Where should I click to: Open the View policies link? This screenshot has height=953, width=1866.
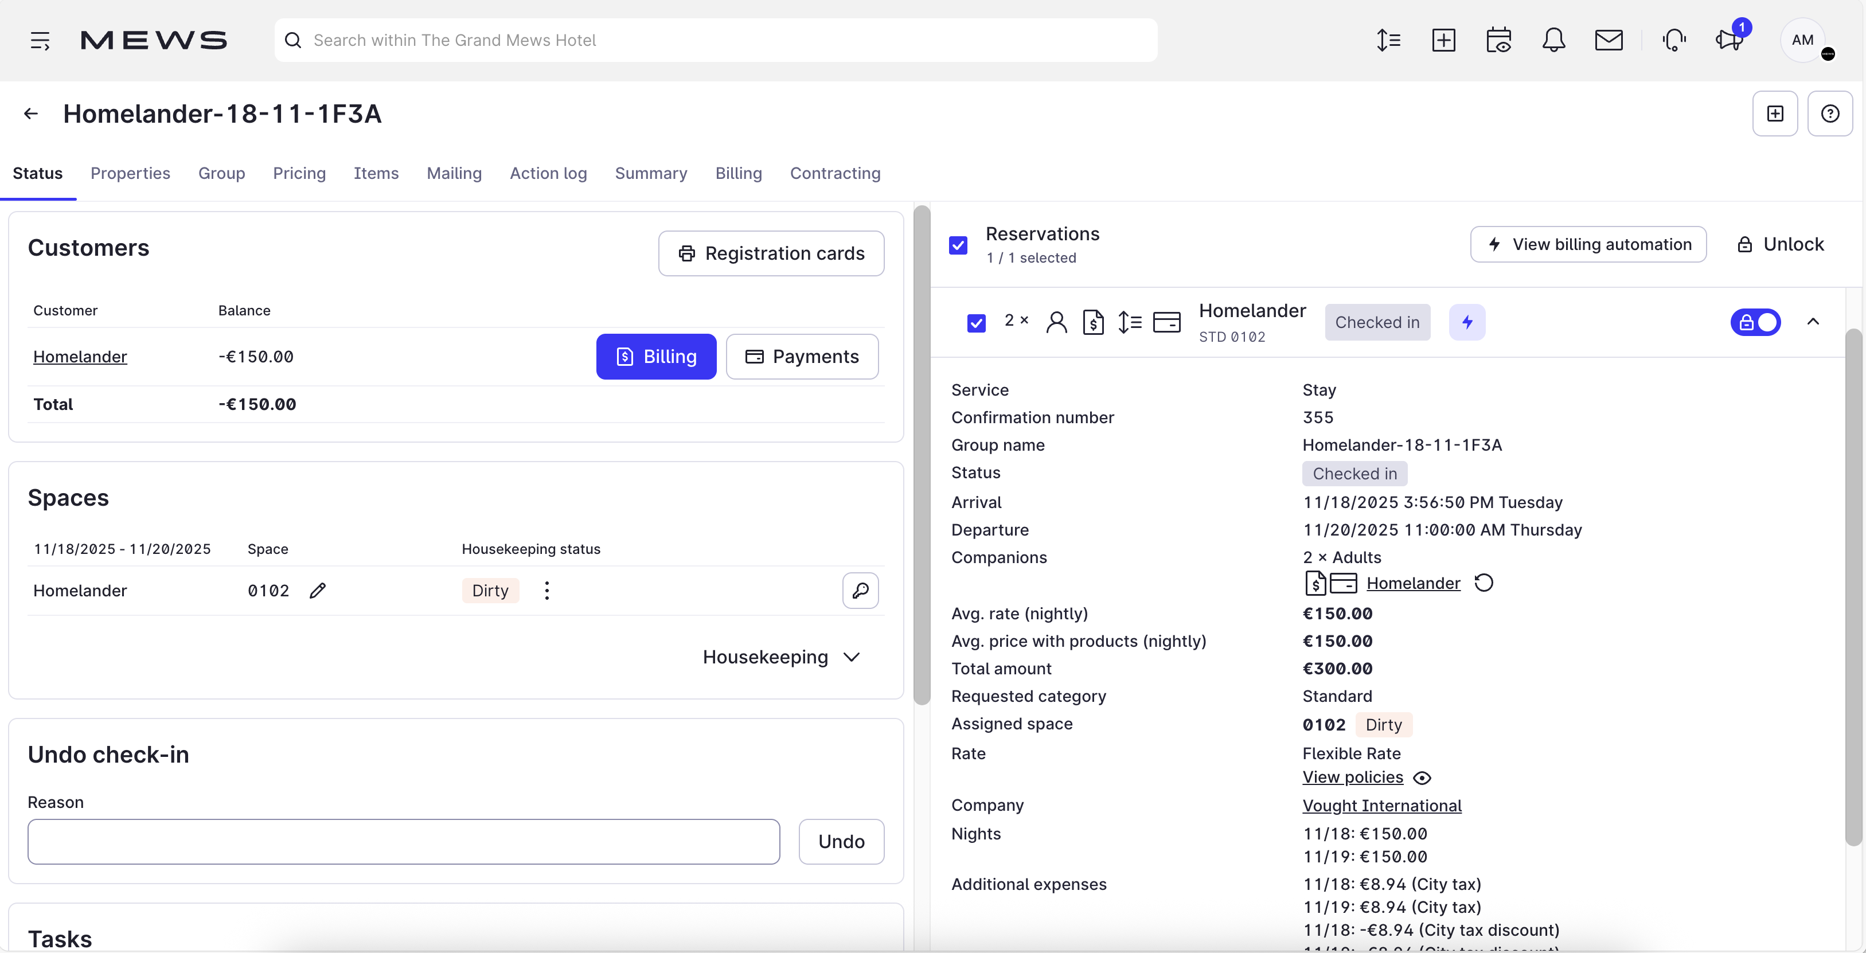pos(1352,778)
